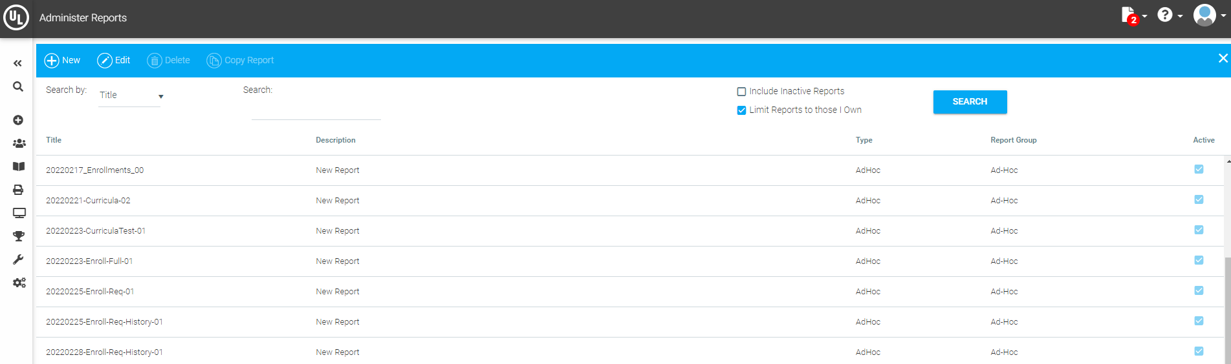Open the book icon in sidebar
Screen dimensions: 1231x364
click(x=19, y=167)
